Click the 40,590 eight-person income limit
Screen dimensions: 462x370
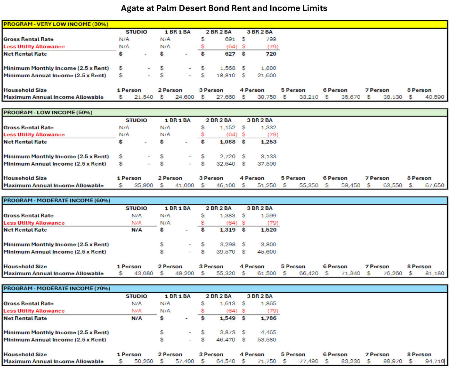[435, 97]
